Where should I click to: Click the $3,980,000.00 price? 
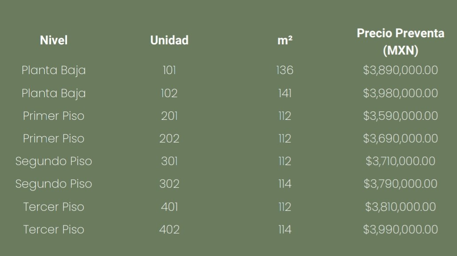coord(401,93)
